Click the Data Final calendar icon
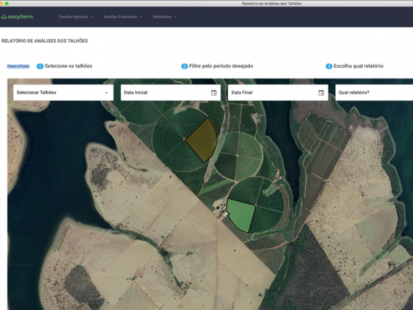This screenshot has width=413, height=310. click(321, 92)
